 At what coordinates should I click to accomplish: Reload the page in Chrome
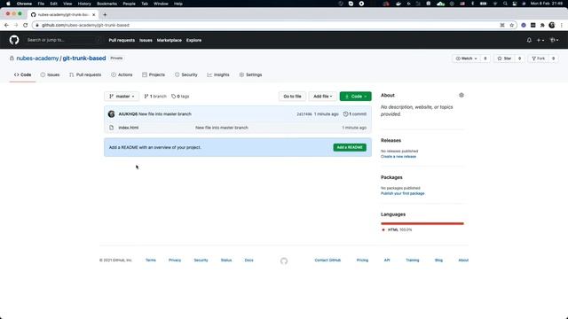coord(25,25)
